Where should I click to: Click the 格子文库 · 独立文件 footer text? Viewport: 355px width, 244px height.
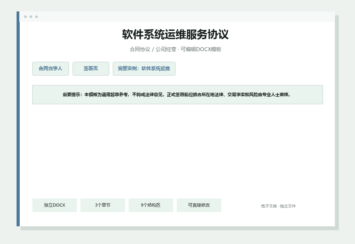pos(278,206)
